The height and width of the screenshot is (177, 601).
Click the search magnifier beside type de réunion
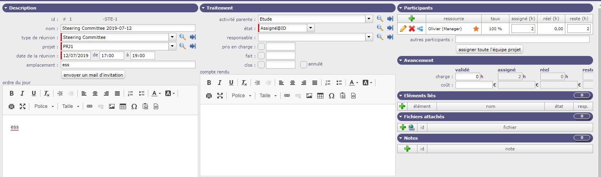point(182,37)
